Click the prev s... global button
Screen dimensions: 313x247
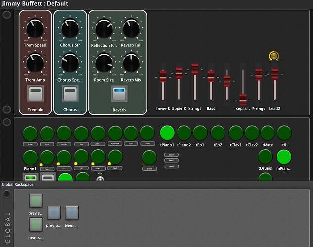(x=36, y=201)
